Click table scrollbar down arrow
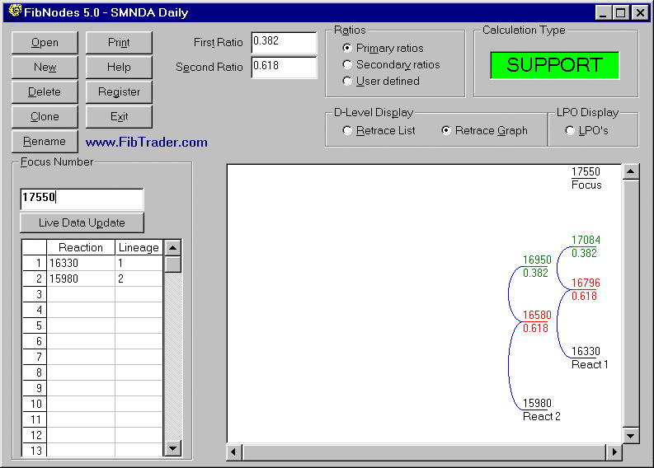654x468 pixels. click(x=172, y=448)
